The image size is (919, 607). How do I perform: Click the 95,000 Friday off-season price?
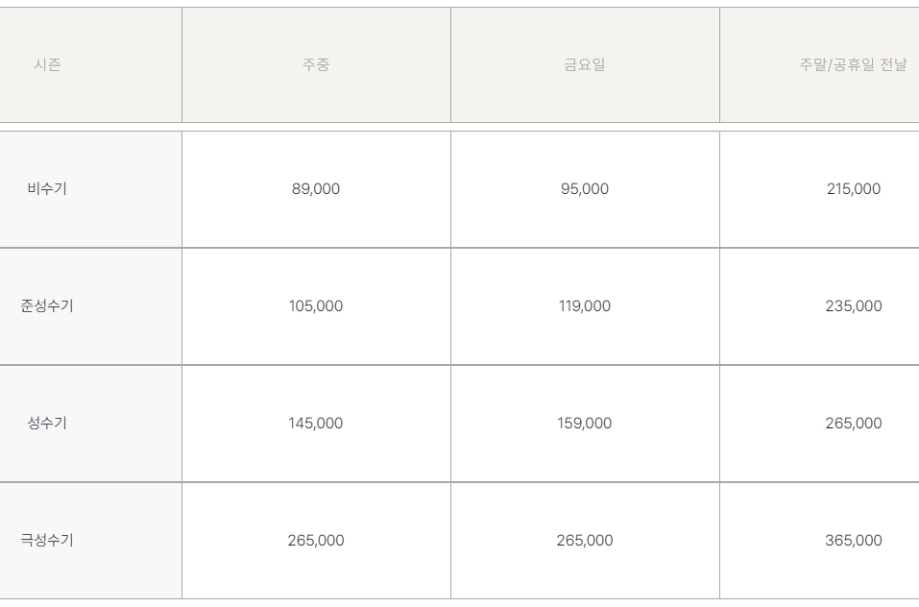585,188
